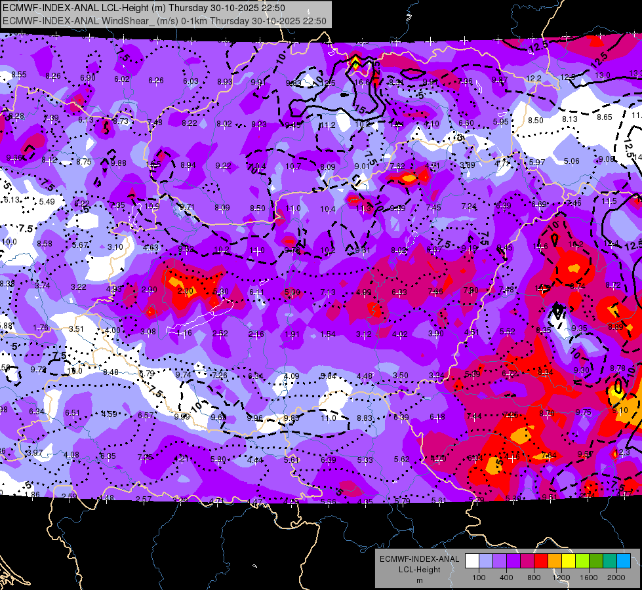
Task: Click the LCL-Height label in legend
Action: 419,570
